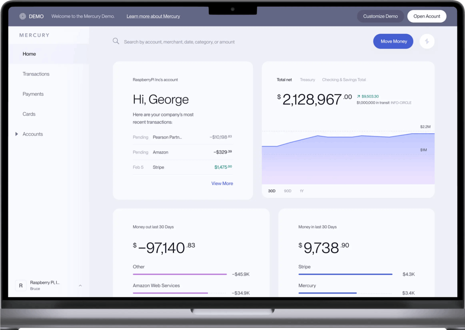Click the search magnifier icon

coord(116,41)
